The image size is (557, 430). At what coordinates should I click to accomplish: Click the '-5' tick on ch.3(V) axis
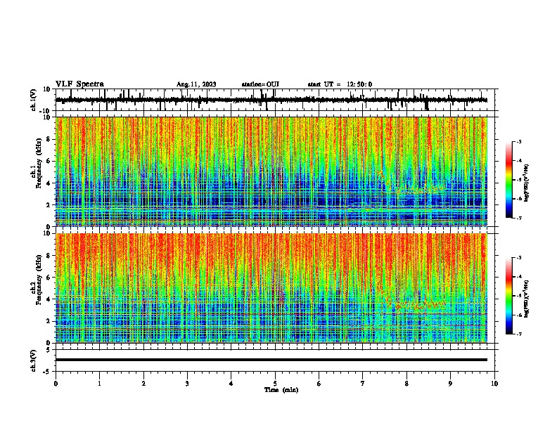pyautogui.click(x=48, y=372)
